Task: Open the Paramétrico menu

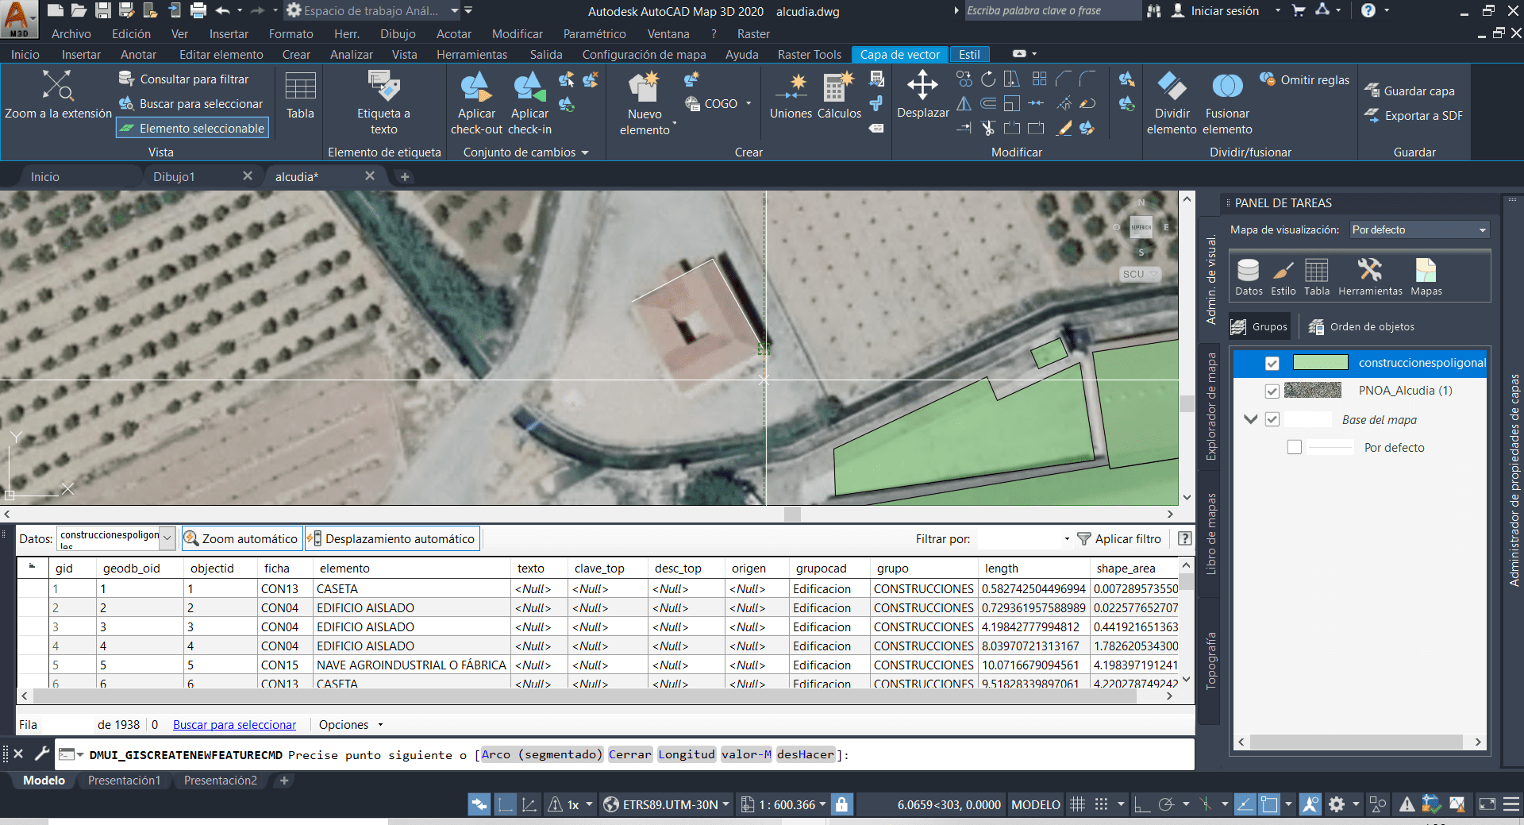Action: [x=595, y=33]
